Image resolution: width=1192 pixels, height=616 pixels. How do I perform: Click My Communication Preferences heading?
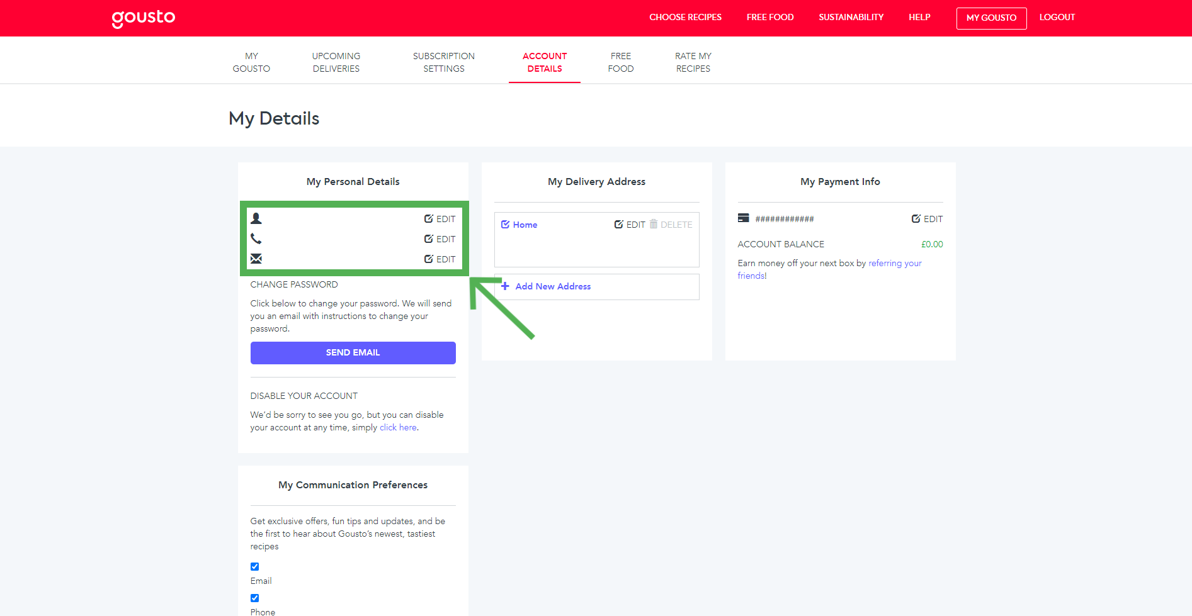(x=353, y=485)
